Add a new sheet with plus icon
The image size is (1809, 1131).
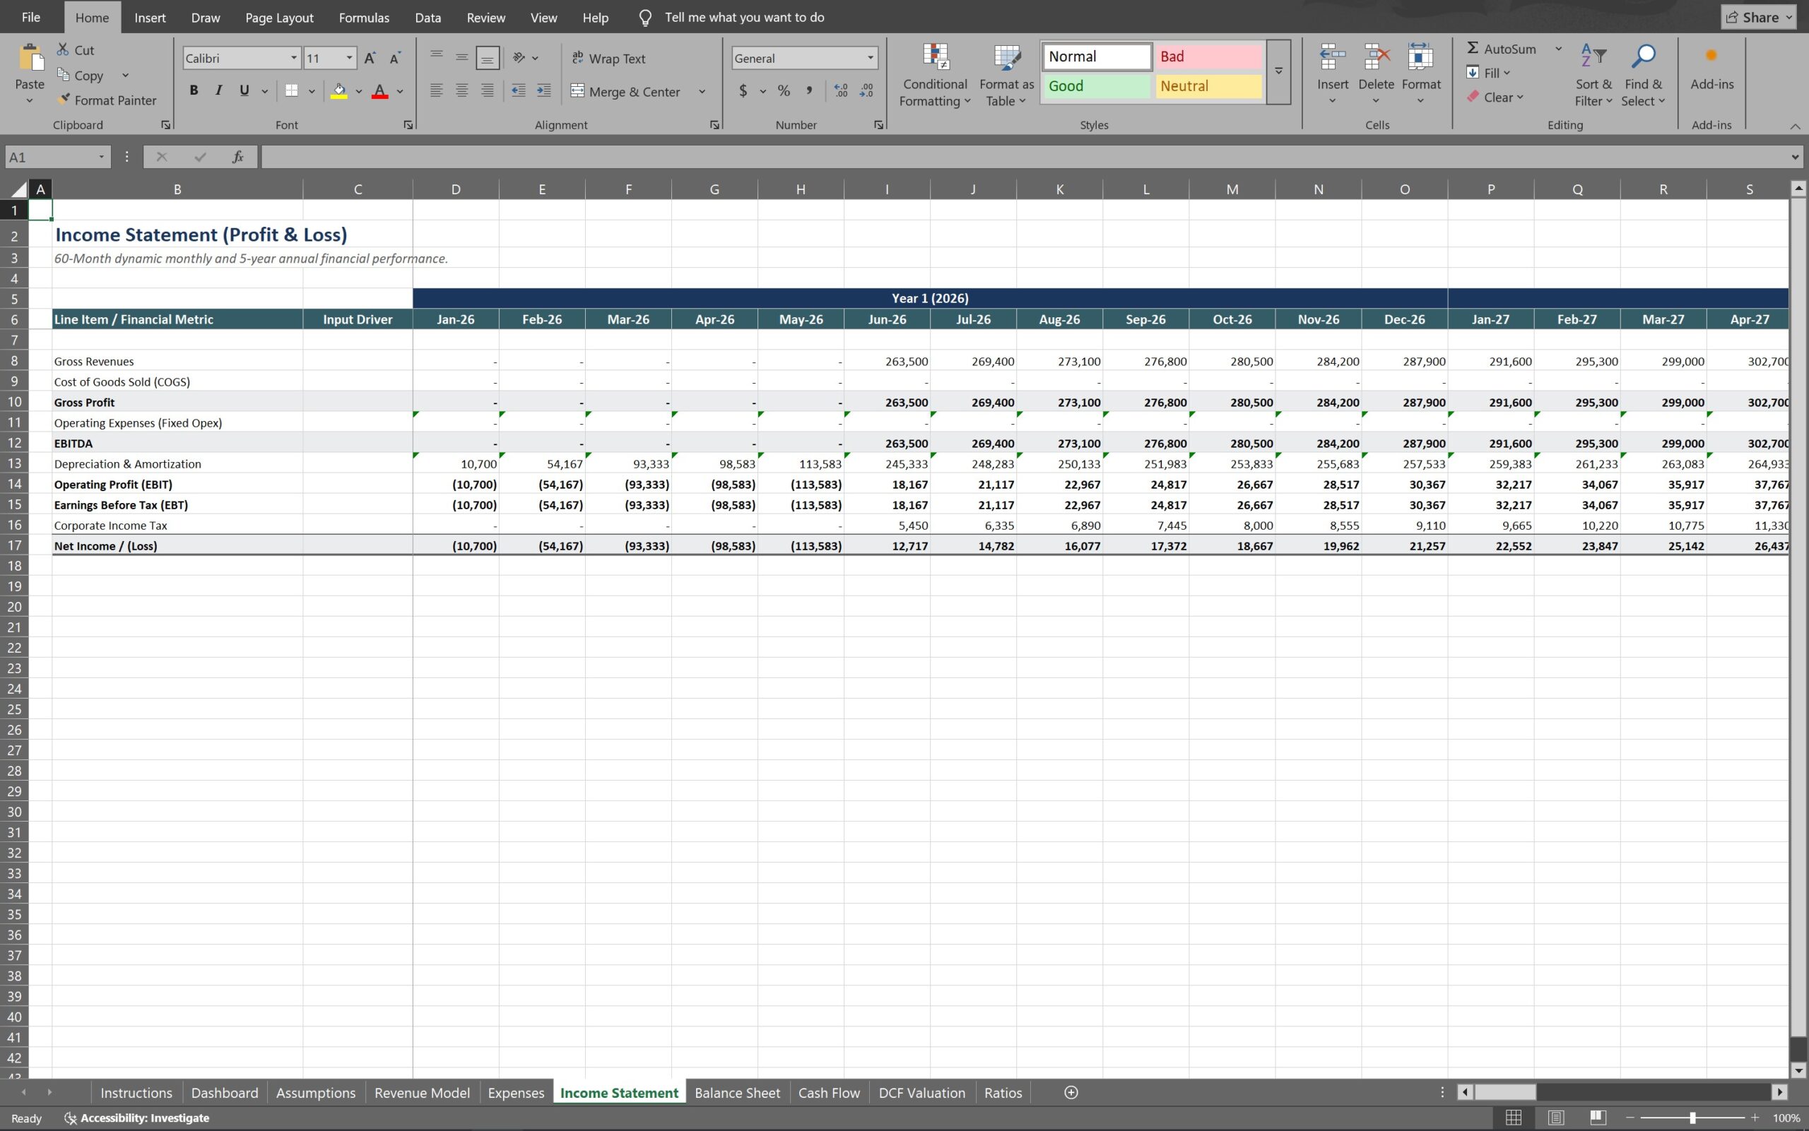coord(1071,1093)
